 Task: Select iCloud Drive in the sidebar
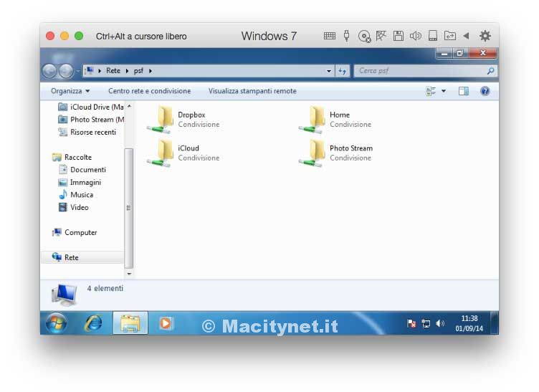91,107
